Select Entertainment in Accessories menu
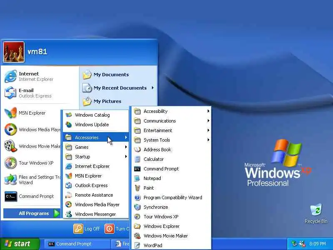The width and height of the screenshot is (333, 250). pos(171,130)
